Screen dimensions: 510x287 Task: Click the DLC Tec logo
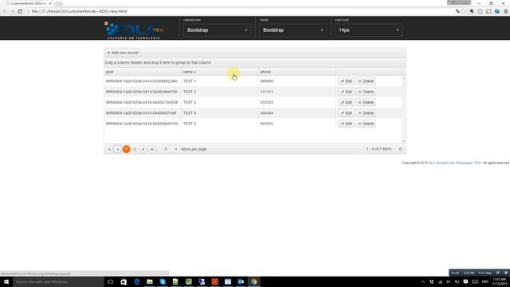(134, 30)
